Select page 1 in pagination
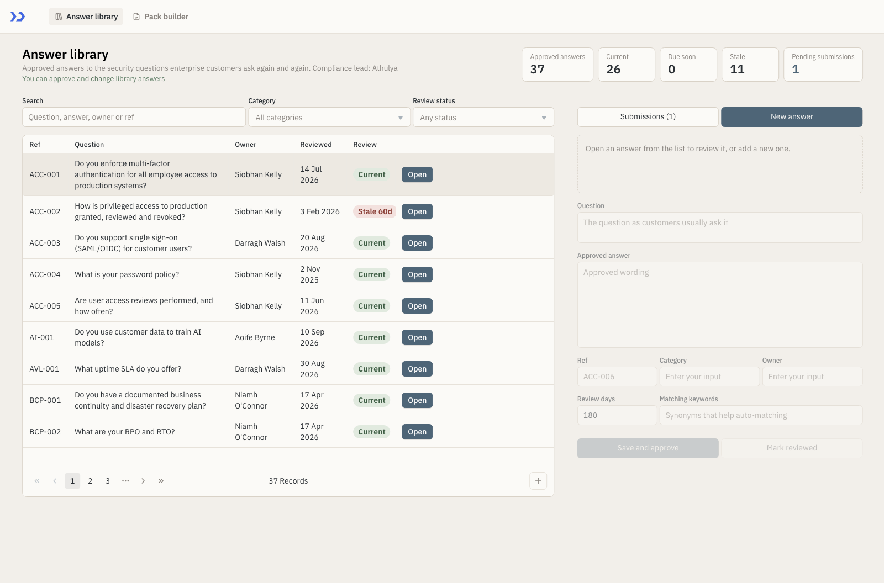Screen dimensions: 884x583 point(72,481)
